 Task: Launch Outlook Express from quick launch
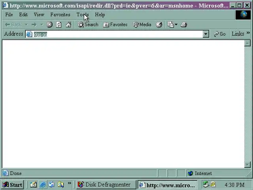click(51, 184)
